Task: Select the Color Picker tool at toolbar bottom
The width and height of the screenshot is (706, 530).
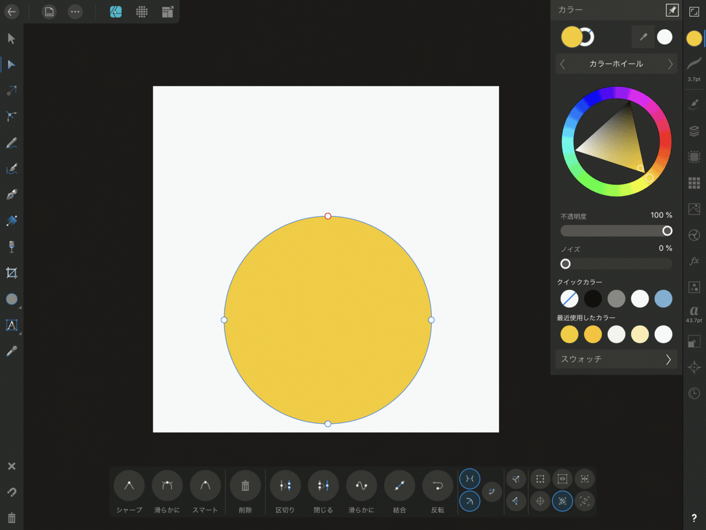Action: (x=11, y=351)
